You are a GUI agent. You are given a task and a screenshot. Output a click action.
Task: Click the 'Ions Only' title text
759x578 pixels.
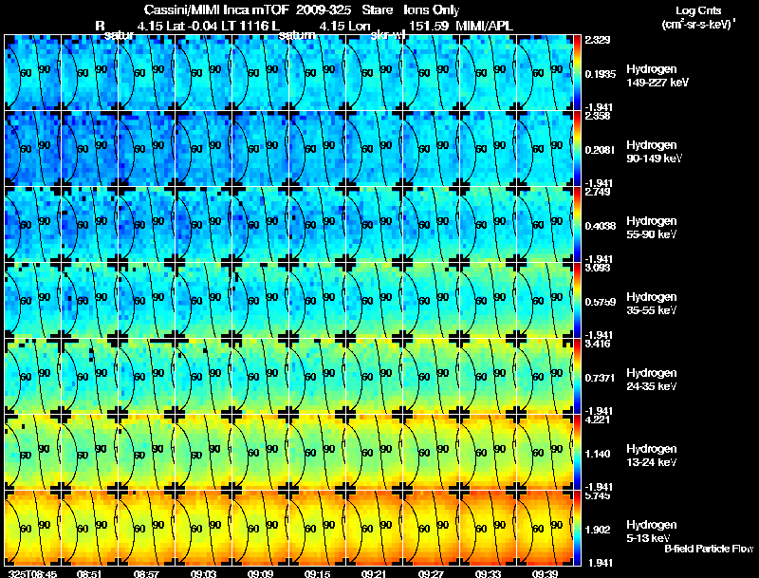[432, 10]
